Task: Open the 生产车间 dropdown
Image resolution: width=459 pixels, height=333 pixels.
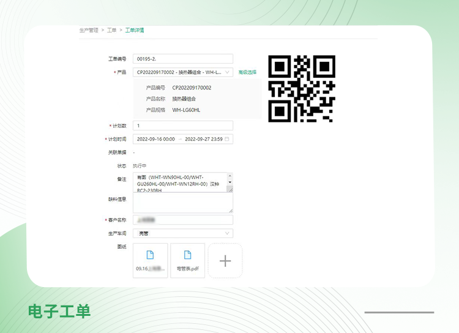Action: pos(183,233)
